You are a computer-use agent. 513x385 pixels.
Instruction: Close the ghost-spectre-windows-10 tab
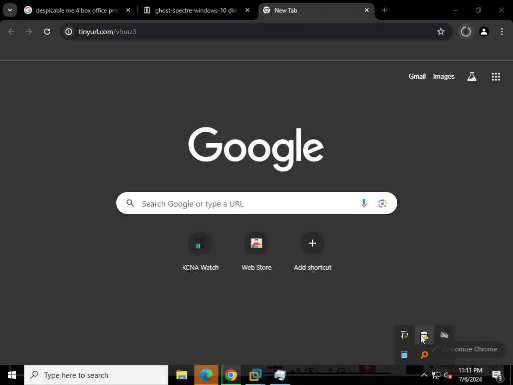[x=247, y=11]
